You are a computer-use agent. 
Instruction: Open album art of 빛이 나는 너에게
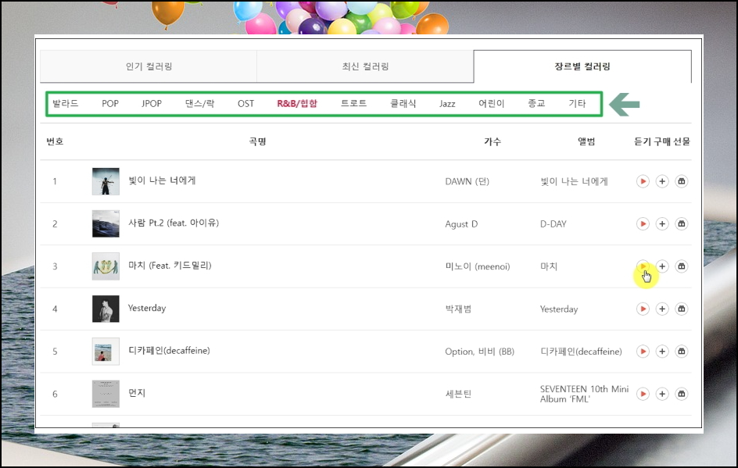pyautogui.click(x=106, y=181)
